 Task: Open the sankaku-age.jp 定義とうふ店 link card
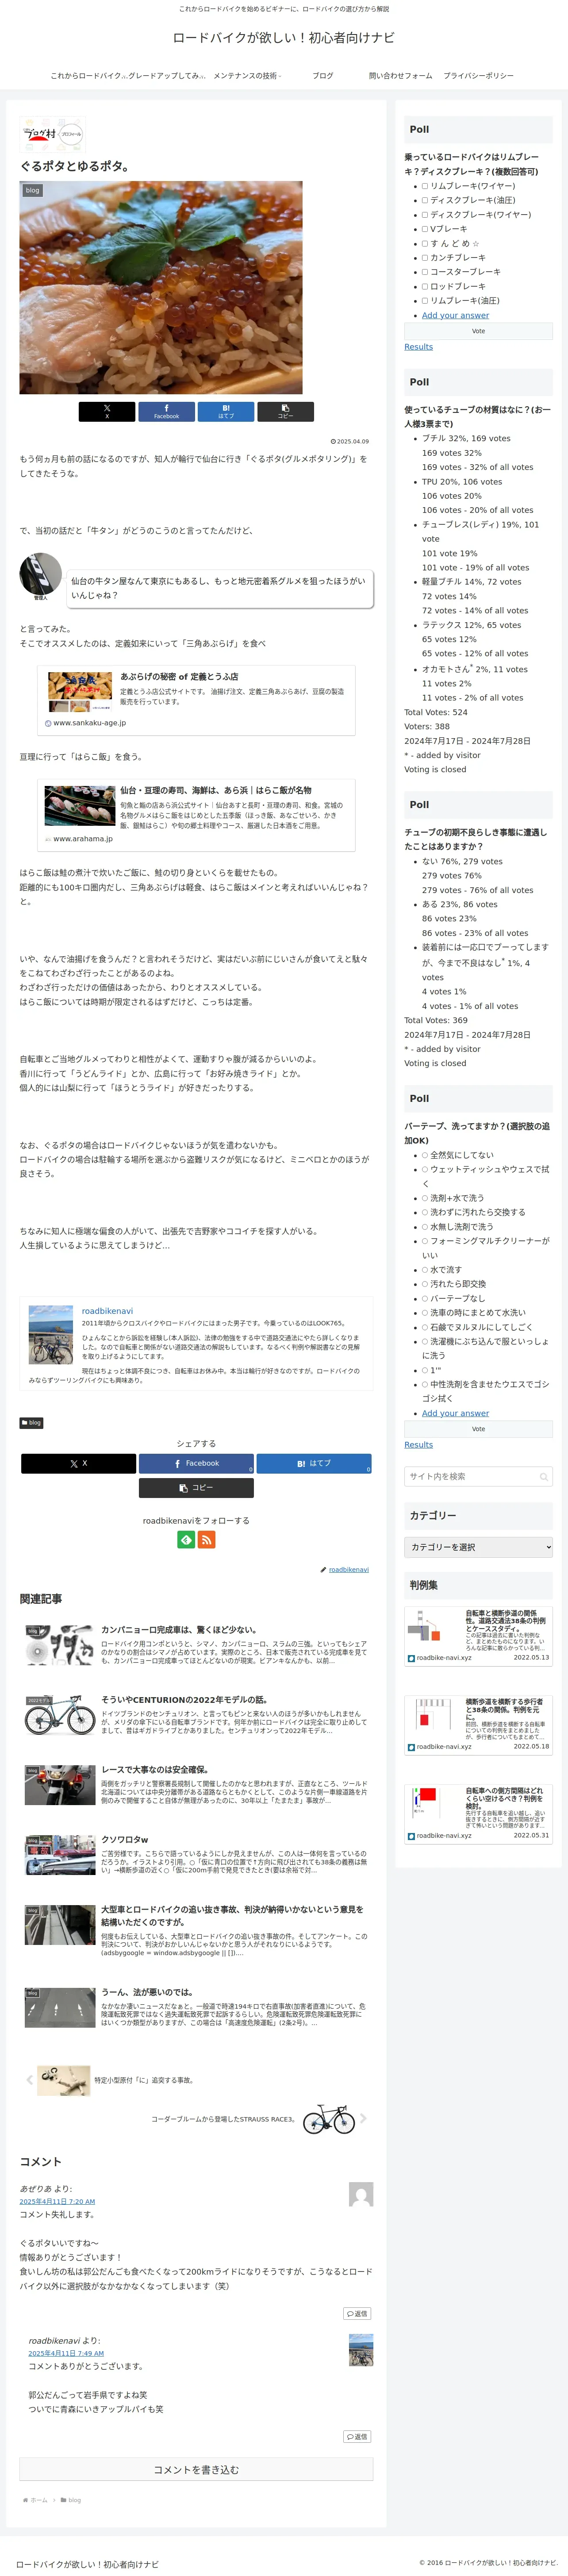click(x=196, y=700)
